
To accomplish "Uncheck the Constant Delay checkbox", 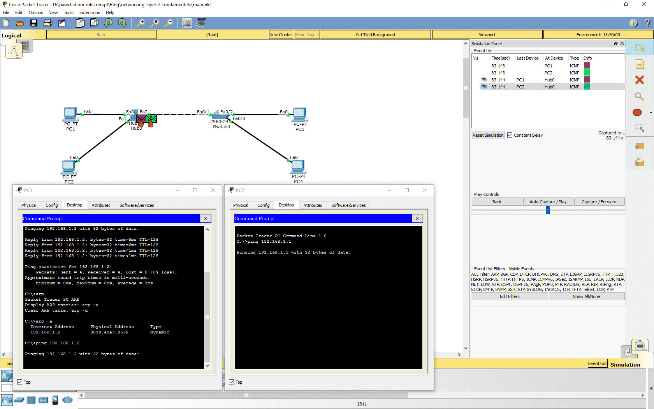I will (x=510, y=135).
